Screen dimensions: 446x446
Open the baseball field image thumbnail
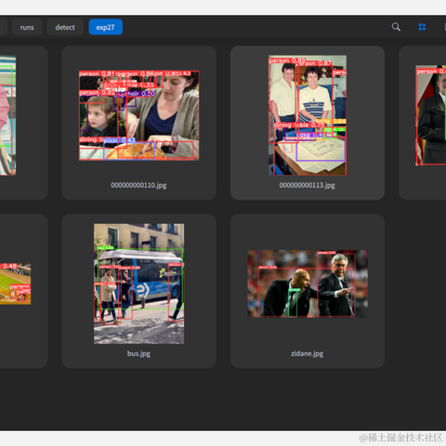(16, 283)
